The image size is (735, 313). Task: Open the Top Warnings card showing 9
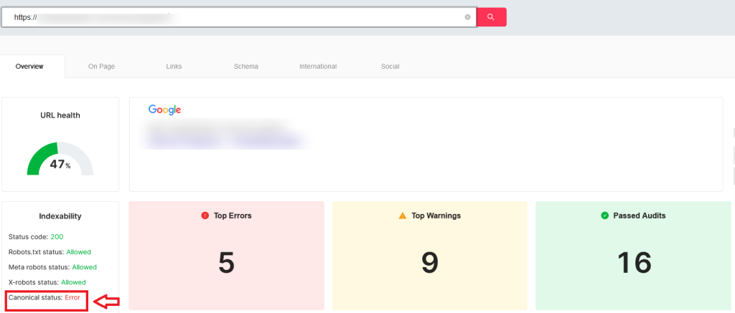pos(430,256)
